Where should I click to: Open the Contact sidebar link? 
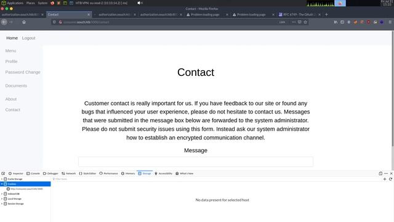[x=12, y=110]
